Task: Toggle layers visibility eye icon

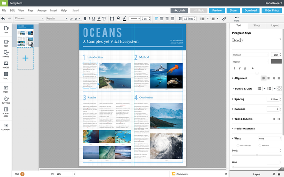Action: click(274, 174)
